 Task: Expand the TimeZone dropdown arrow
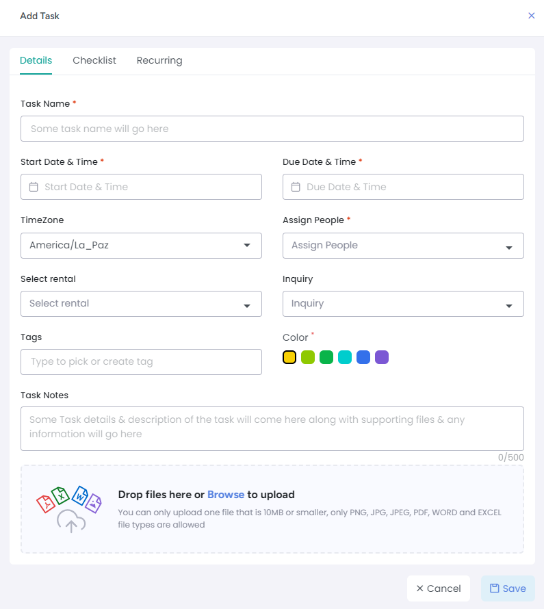(x=247, y=246)
